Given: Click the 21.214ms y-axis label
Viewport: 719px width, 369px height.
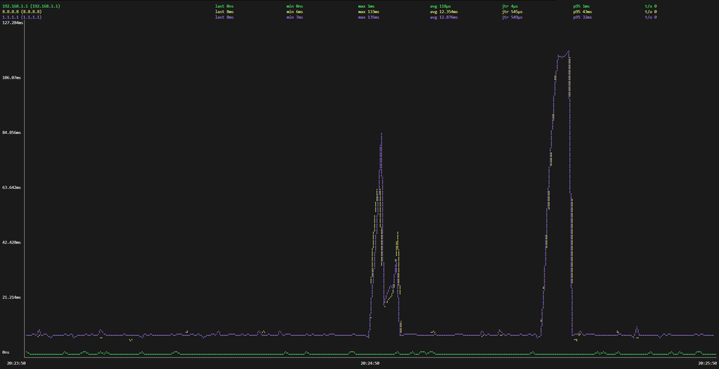Looking at the screenshot, I should click(12, 297).
